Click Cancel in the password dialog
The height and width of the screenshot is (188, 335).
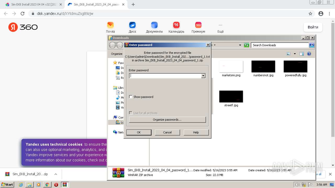pos(167,132)
